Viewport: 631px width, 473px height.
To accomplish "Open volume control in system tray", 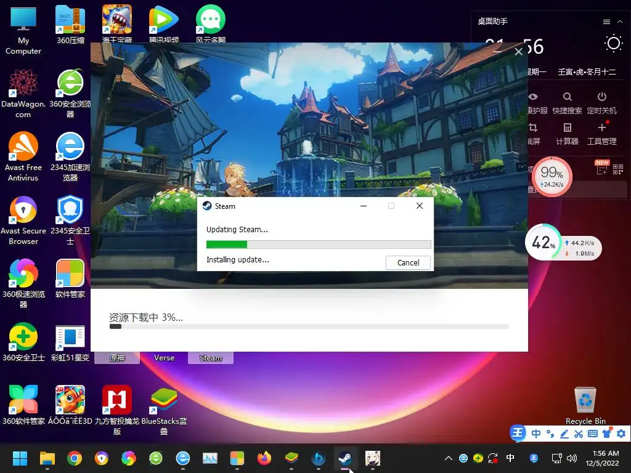I will point(571,458).
